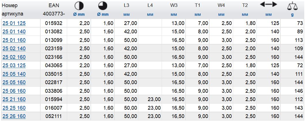Click the L3 column header

click(126, 5)
